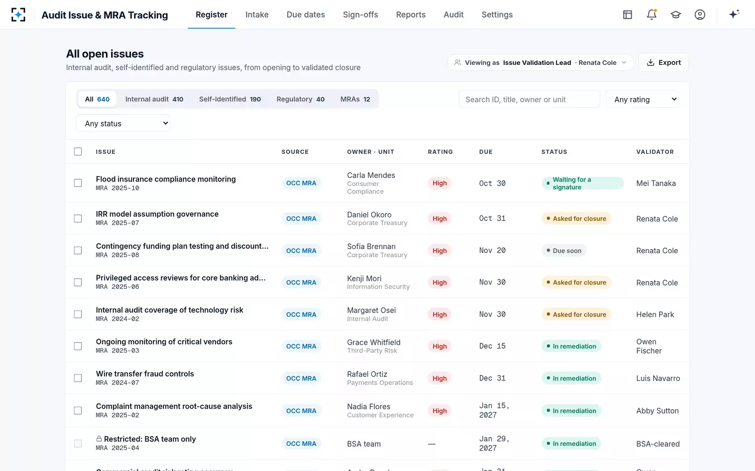Switch to the Audit tab

coord(454,15)
